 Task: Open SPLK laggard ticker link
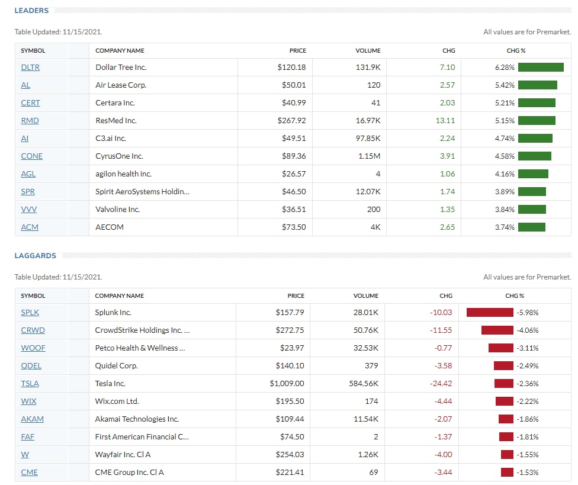[x=30, y=313]
